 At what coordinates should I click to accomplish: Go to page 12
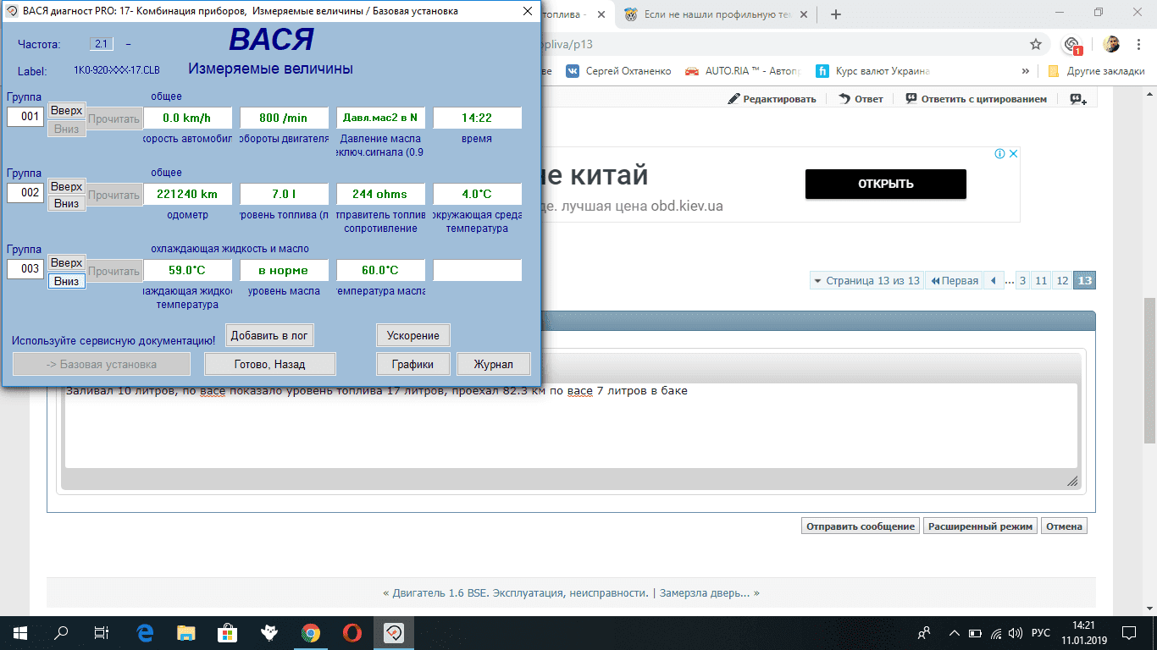(1062, 281)
